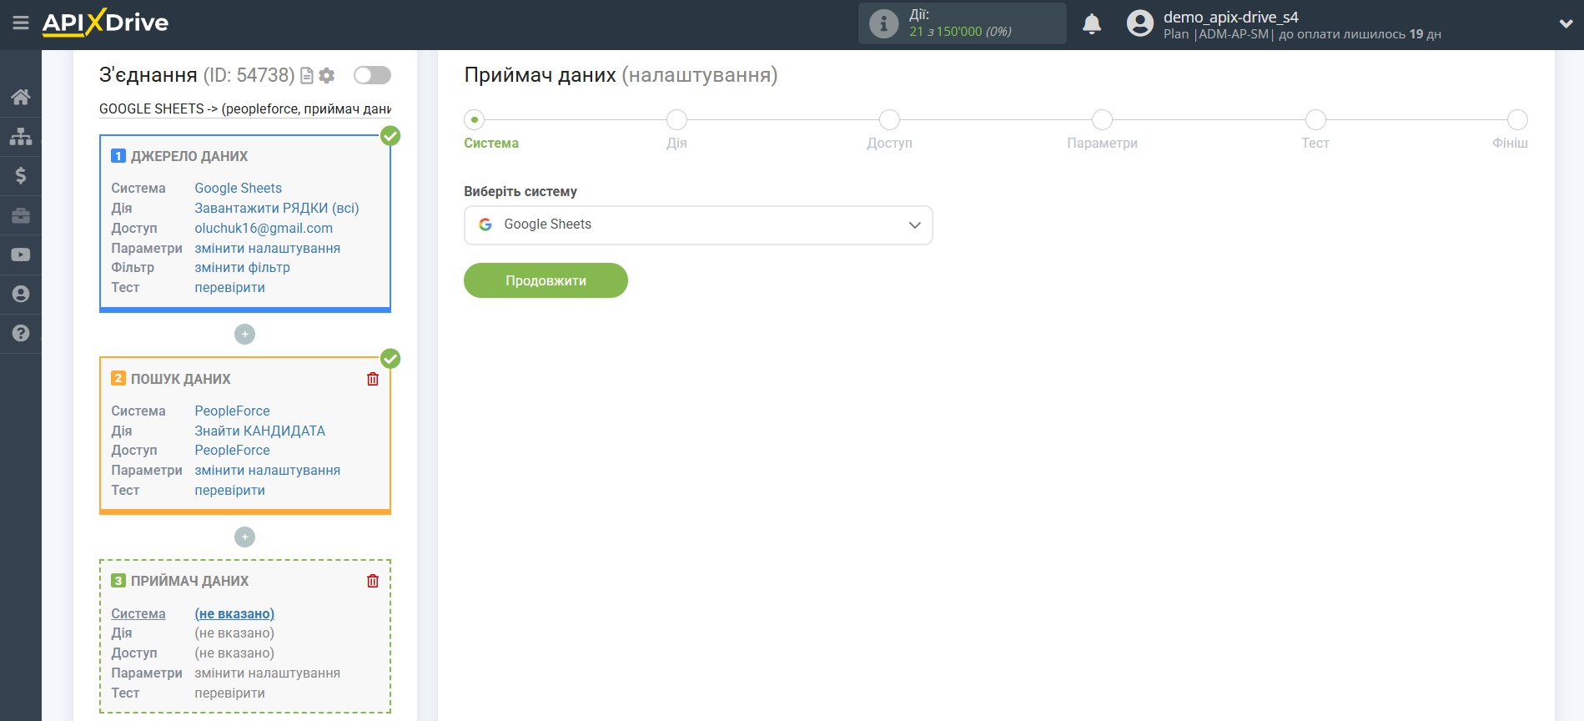The height and width of the screenshot is (721, 1584).
Task: Click the account avatar icon
Action: 1140,23
